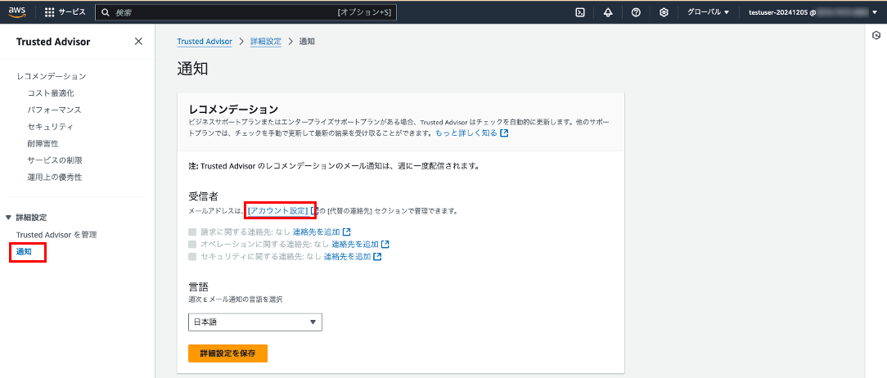Open Trusted Advisor を管理 in sidebar
The image size is (887, 378).
(56, 234)
